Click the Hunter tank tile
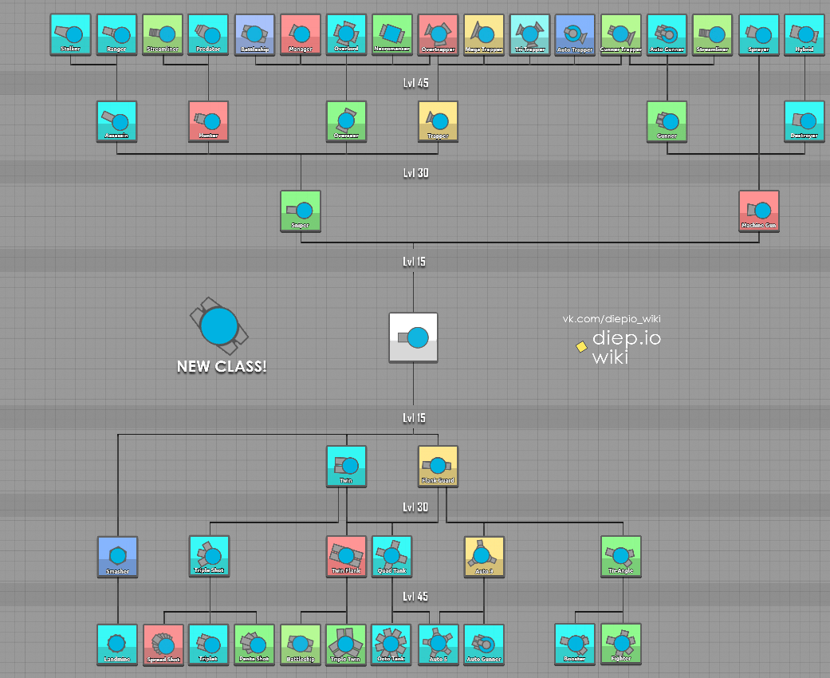 [x=209, y=121]
